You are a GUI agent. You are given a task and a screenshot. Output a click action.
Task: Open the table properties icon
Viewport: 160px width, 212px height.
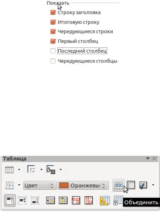tap(118, 200)
